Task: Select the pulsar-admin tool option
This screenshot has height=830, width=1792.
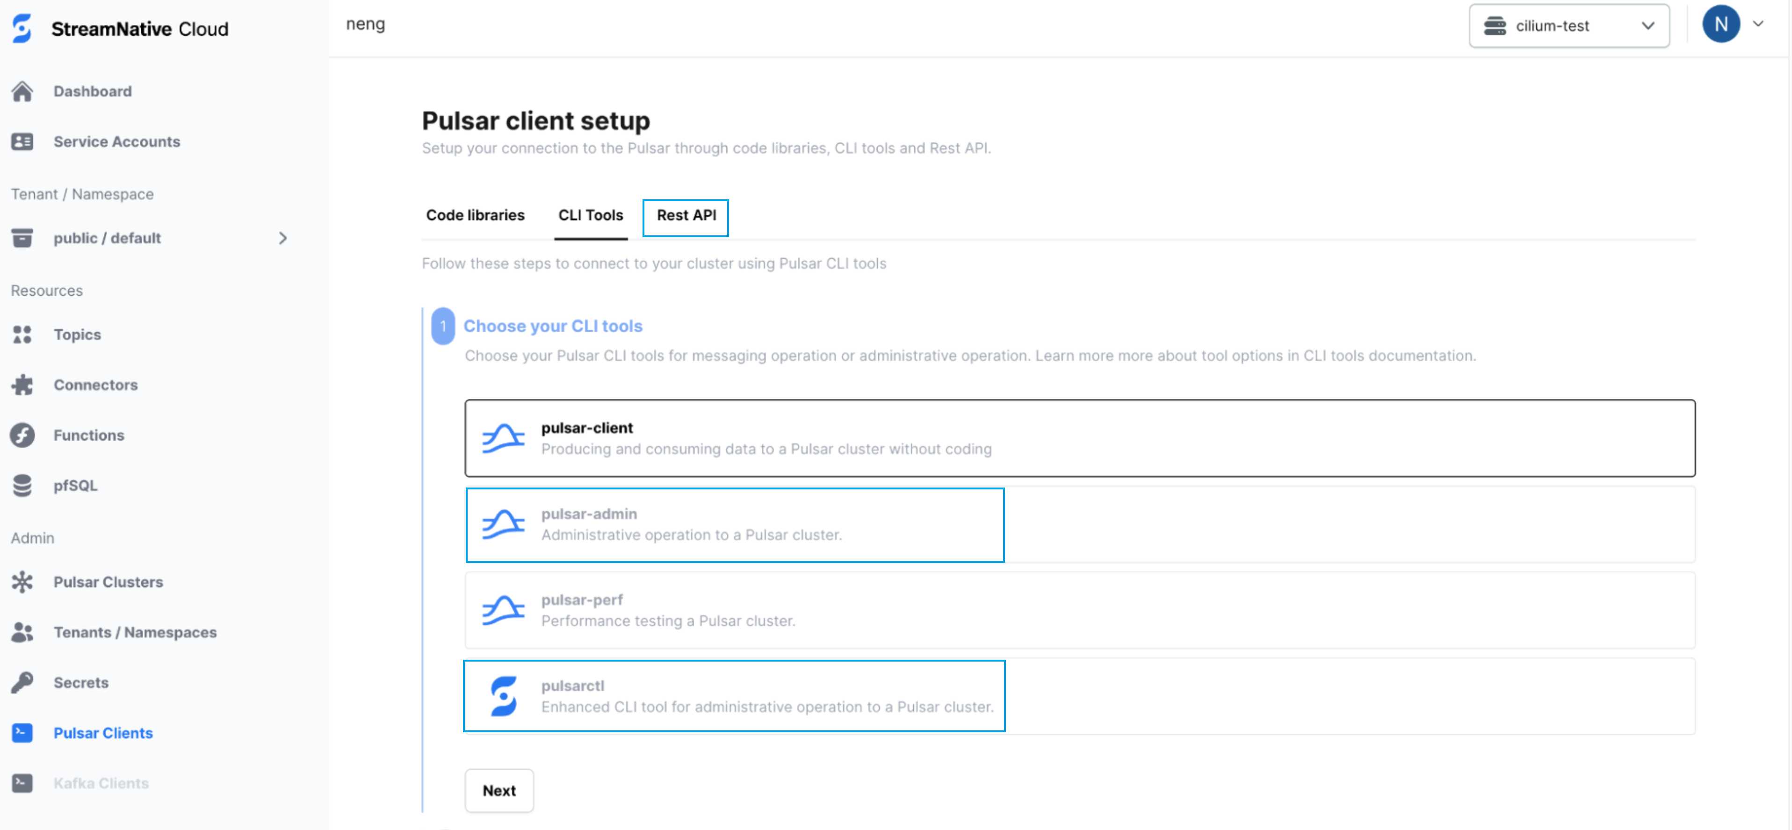Action: pyautogui.click(x=734, y=524)
